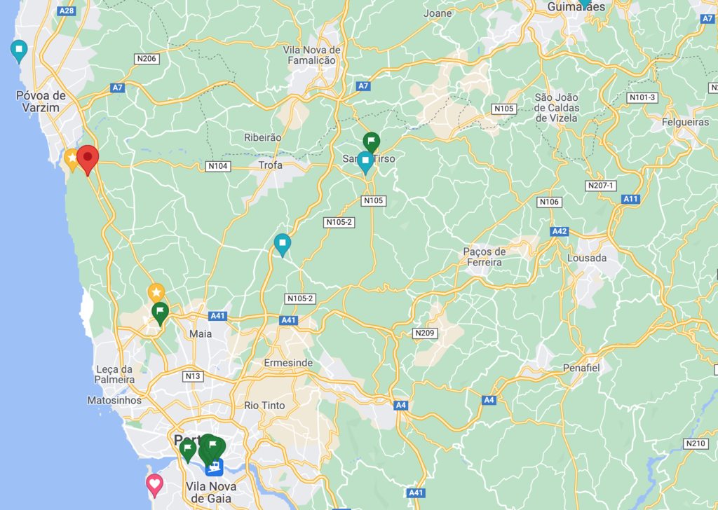This screenshot has width=718, height=510.
Task: Click the yellow star pin north of Maia
Action: (x=156, y=293)
